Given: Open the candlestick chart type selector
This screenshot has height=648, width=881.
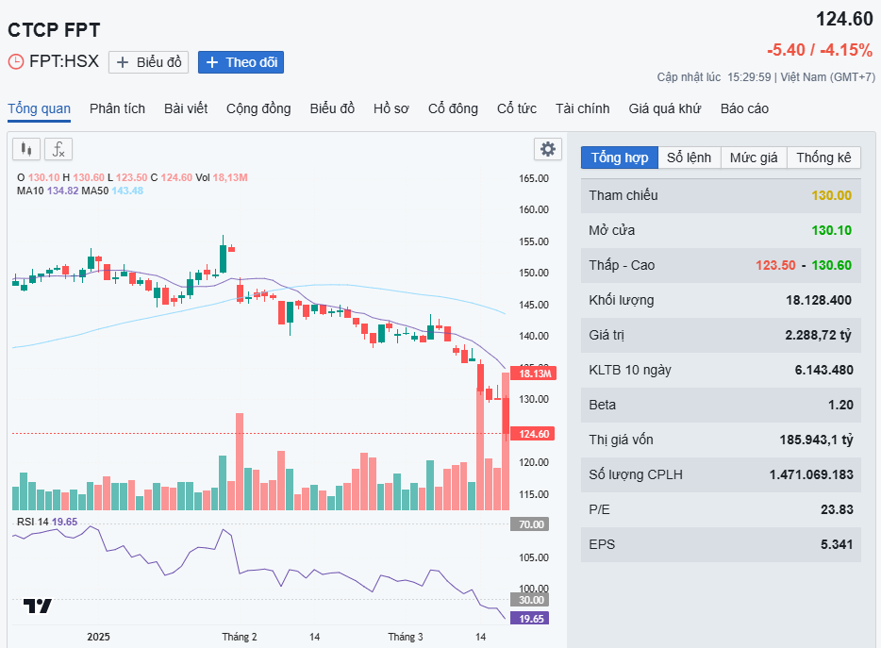Looking at the screenshot, I should click(25, 149).
